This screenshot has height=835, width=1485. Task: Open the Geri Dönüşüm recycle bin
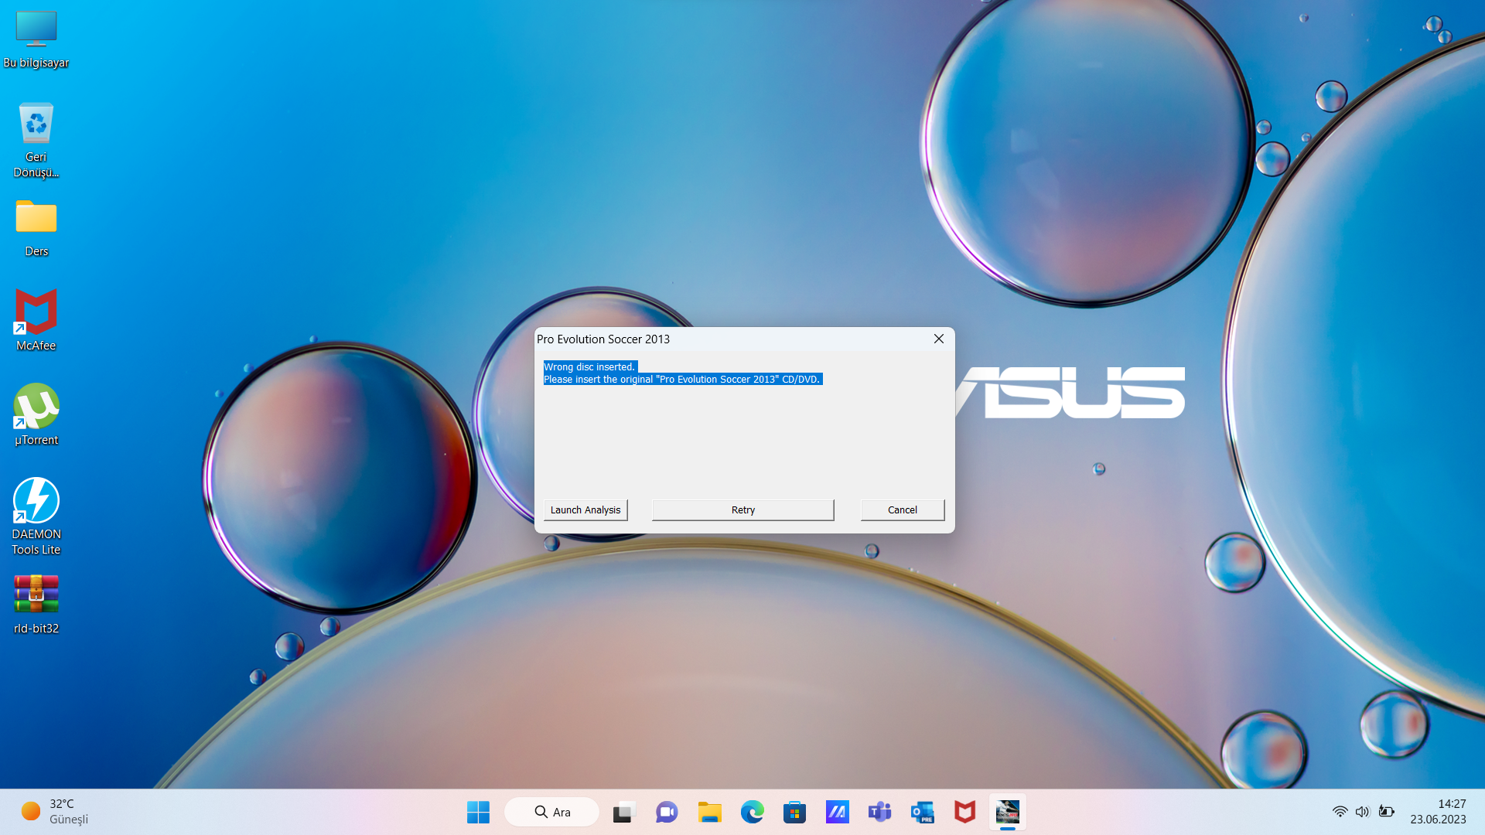[x=36, y=124]
